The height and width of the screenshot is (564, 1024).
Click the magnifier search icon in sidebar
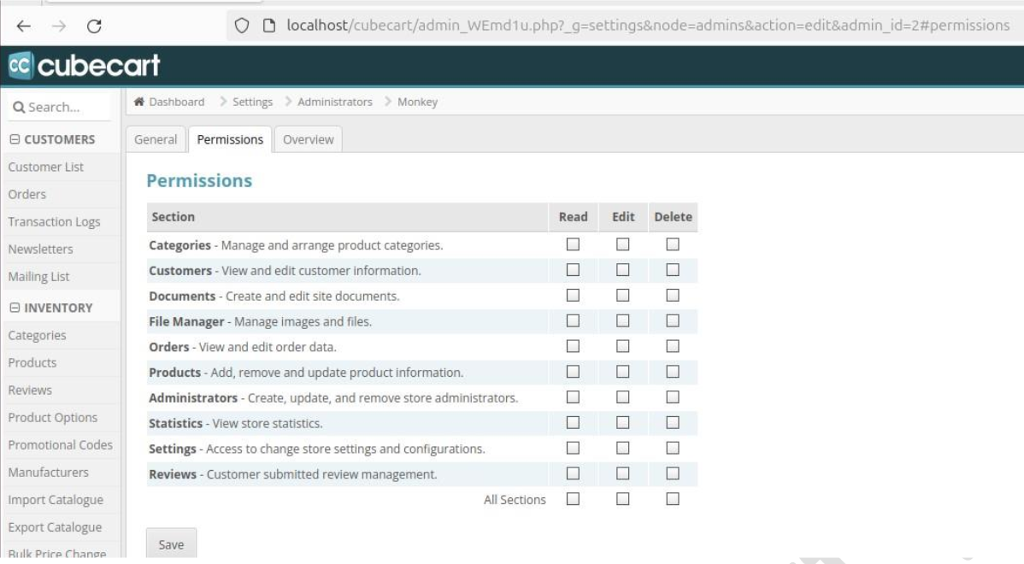pyautogui.click(x=19, y=107)
